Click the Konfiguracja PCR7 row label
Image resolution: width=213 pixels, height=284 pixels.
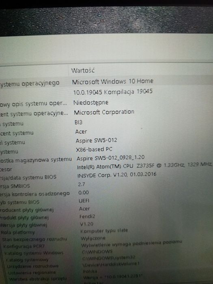tap(24, 246)
